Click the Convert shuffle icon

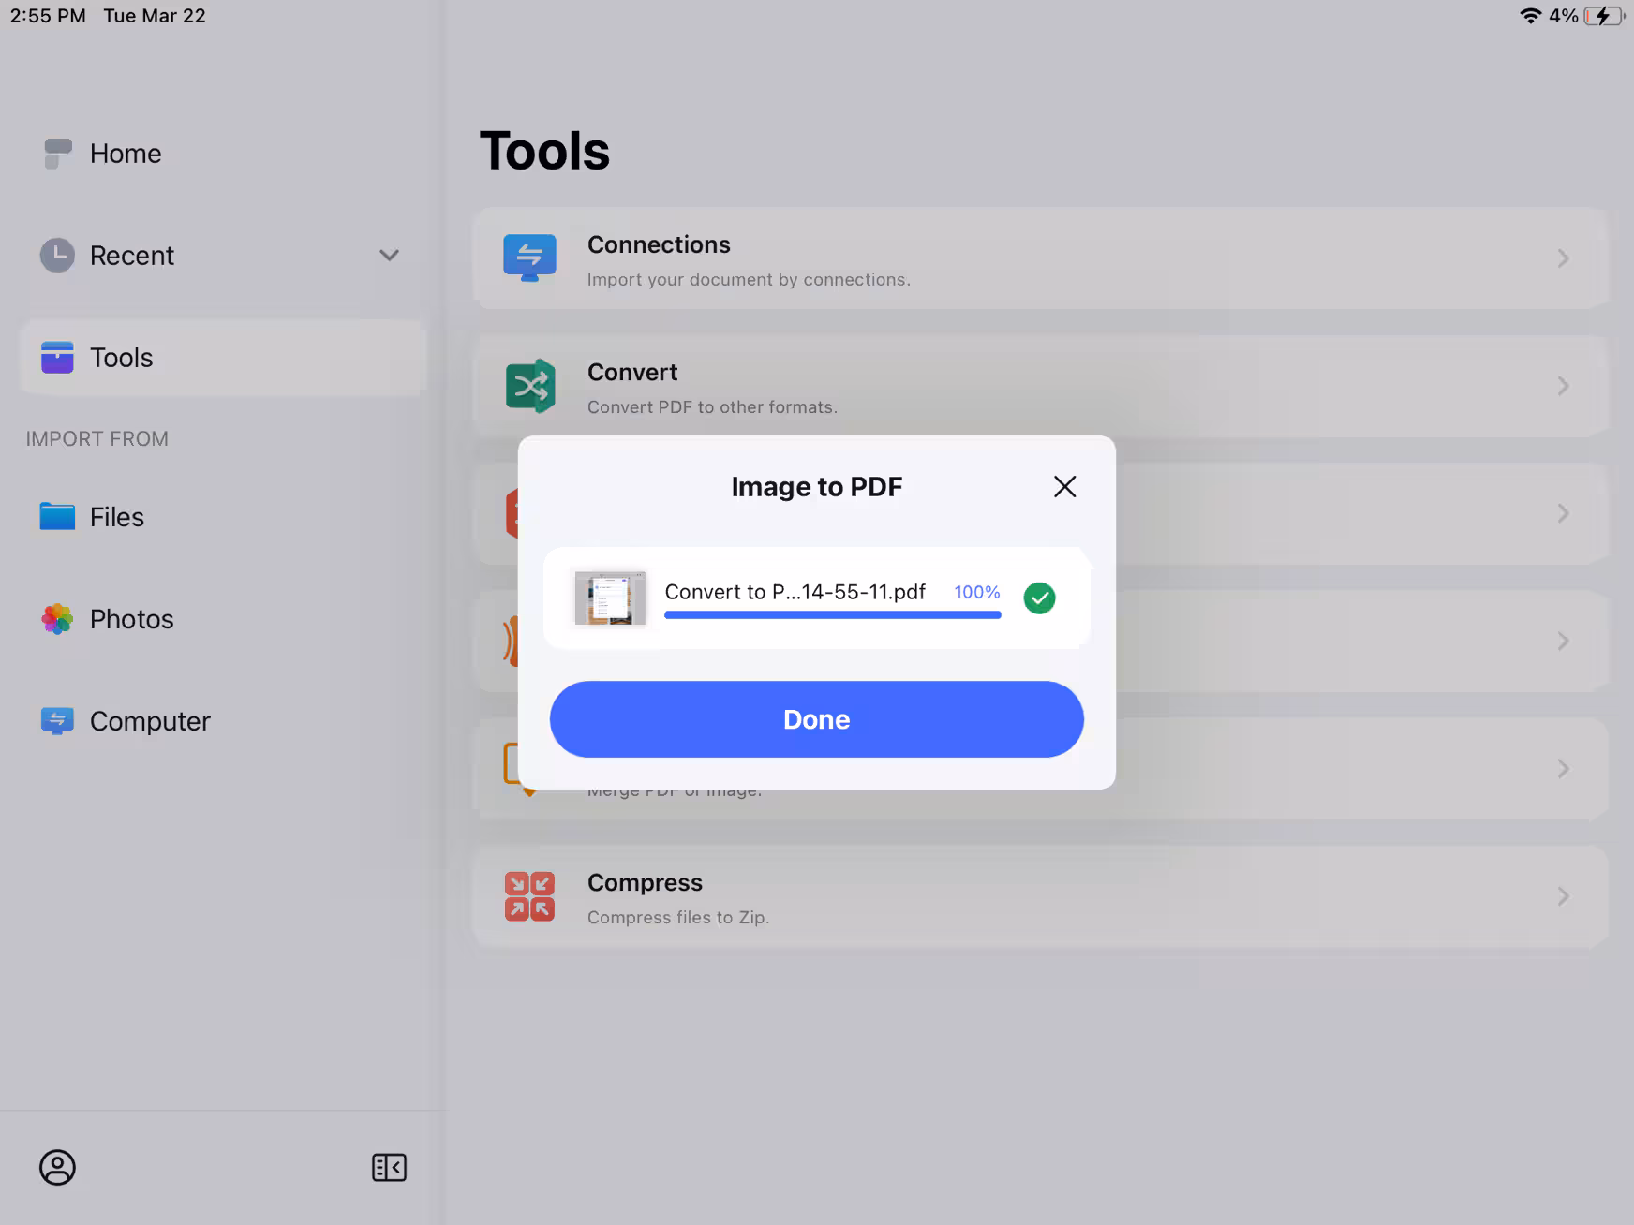tap(530, 386)
